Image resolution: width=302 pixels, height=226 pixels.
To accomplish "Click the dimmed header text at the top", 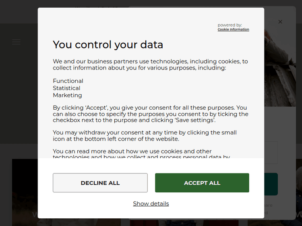I will [97, 7].
